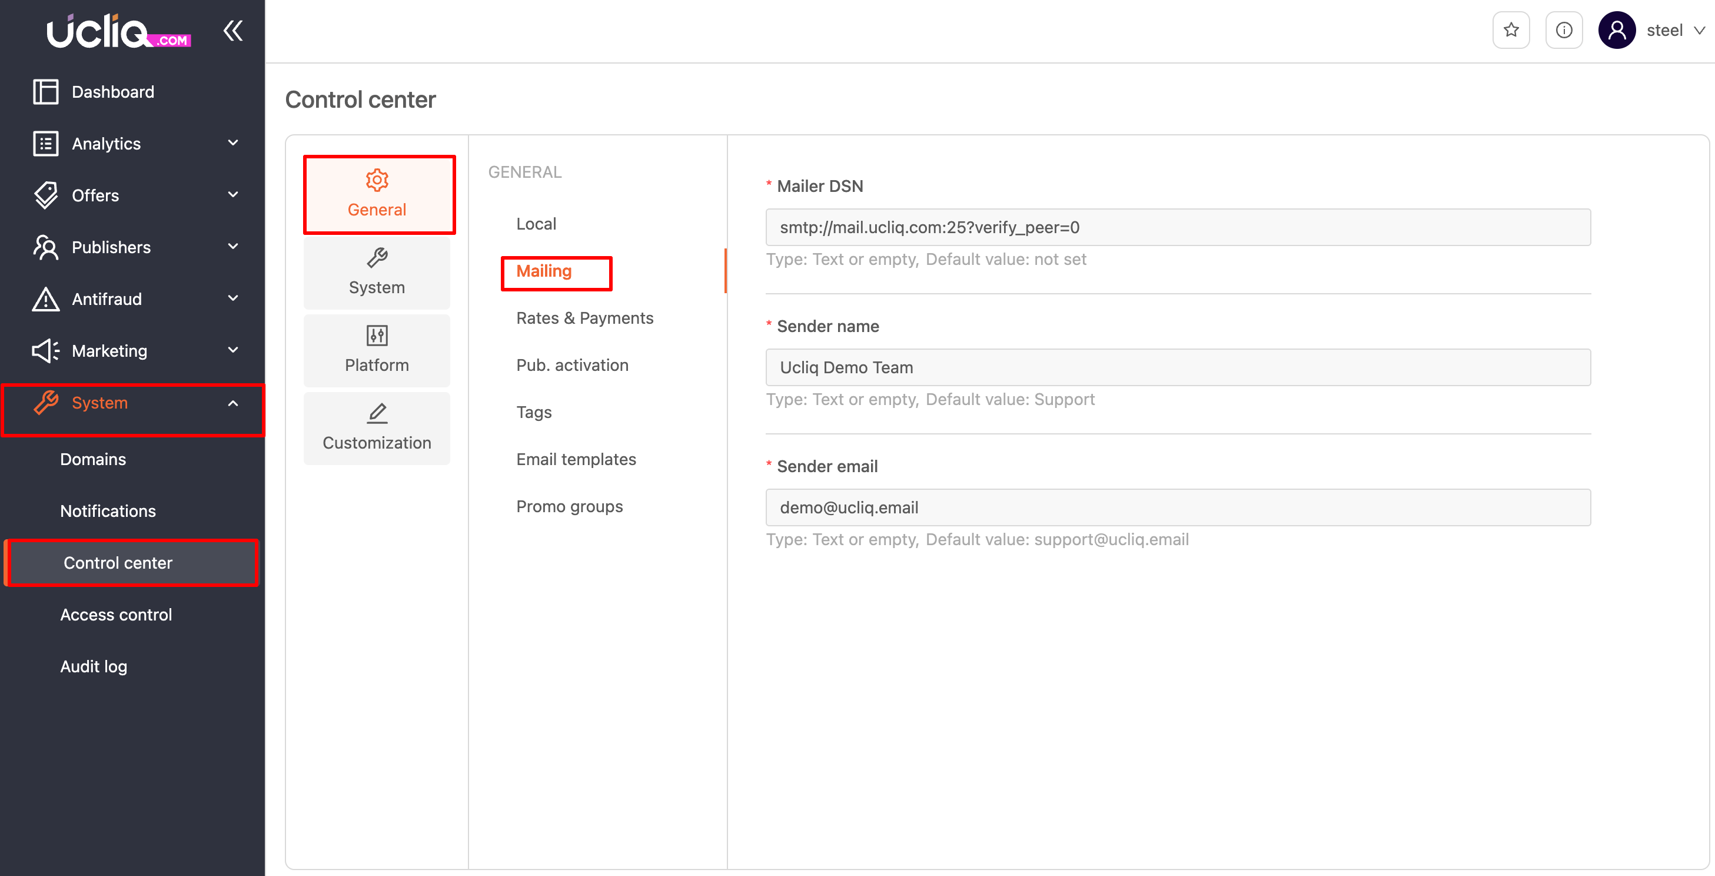The image size is (1715, 876).
Task: Switch to Rates & Payments settings
Action: tap(584, 318)
